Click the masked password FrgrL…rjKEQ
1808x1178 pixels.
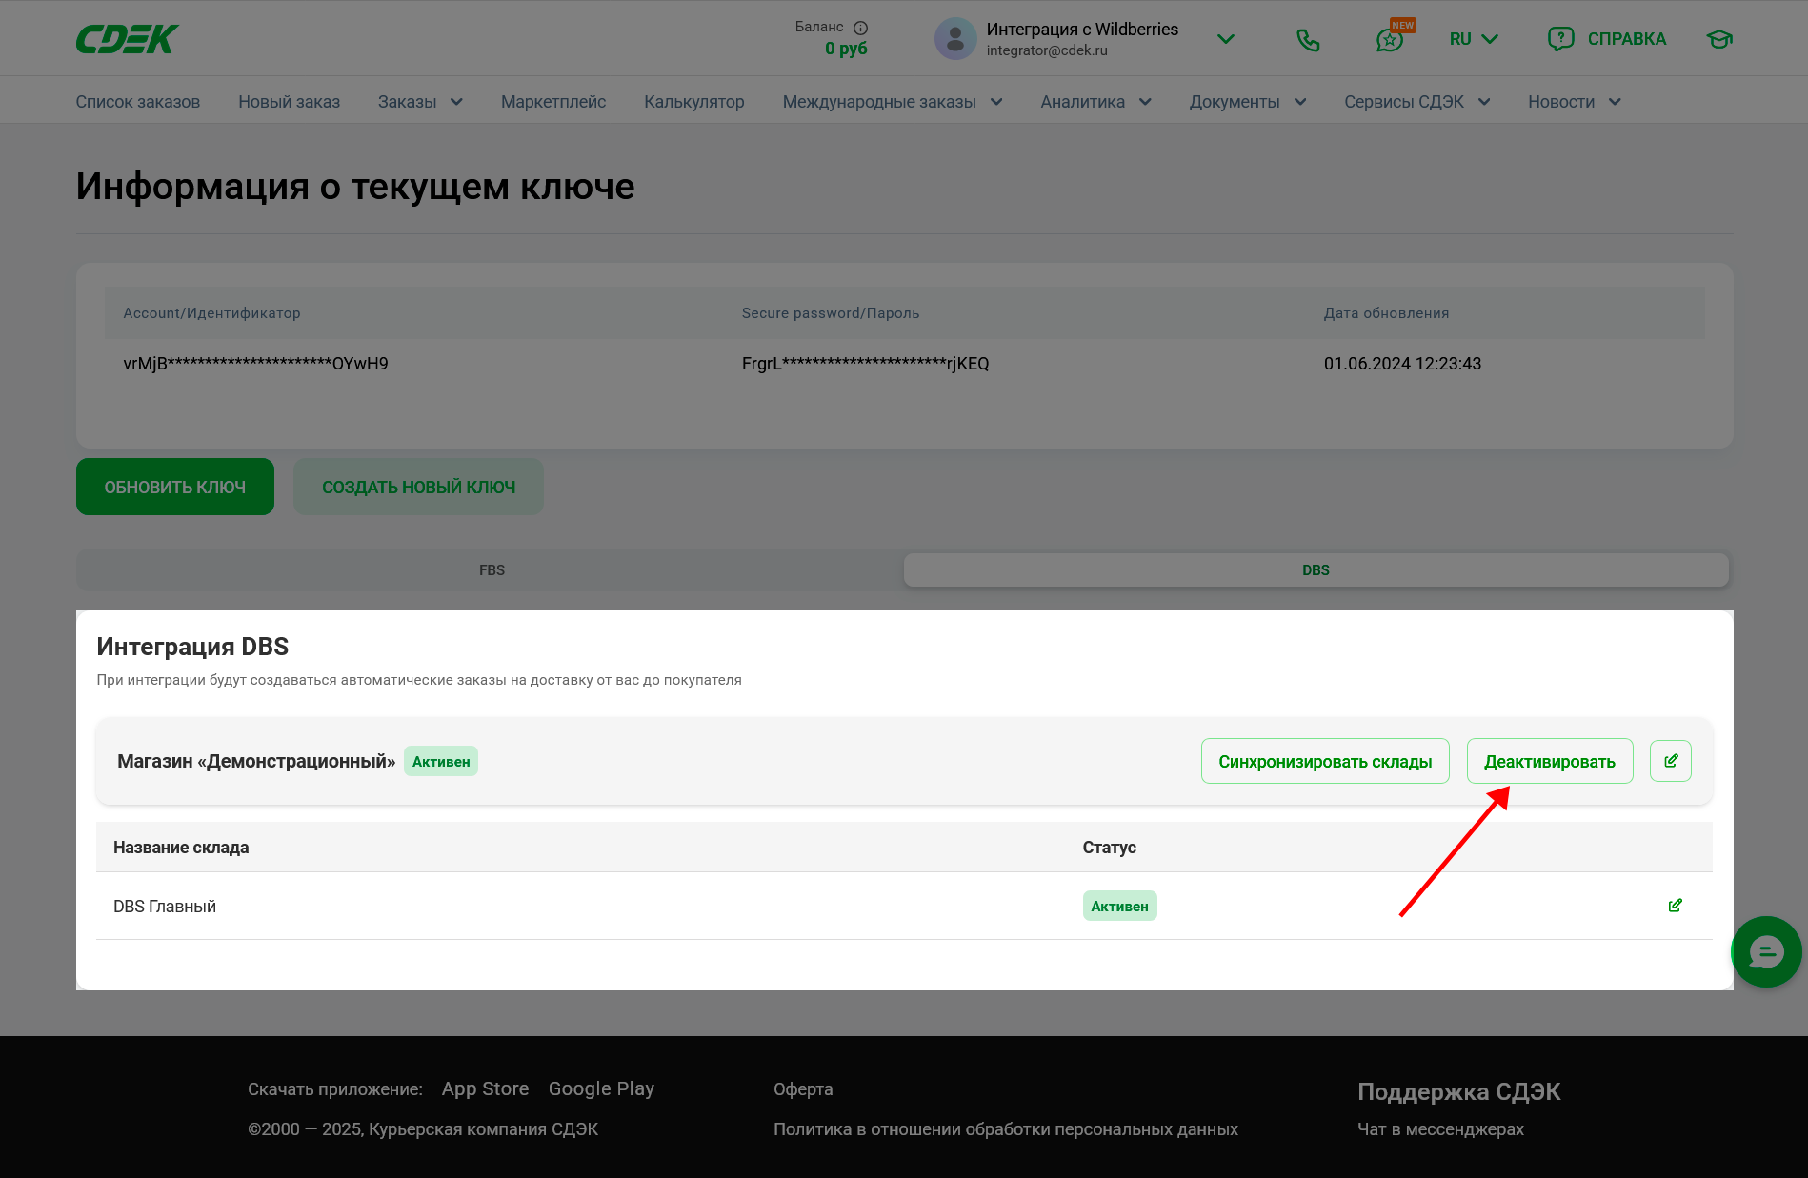click(x=865, y=364)
